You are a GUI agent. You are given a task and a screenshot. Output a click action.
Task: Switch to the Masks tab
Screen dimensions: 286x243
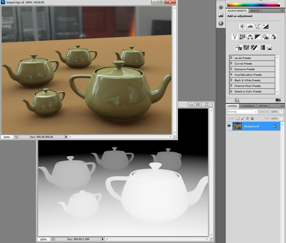(255, 11)
